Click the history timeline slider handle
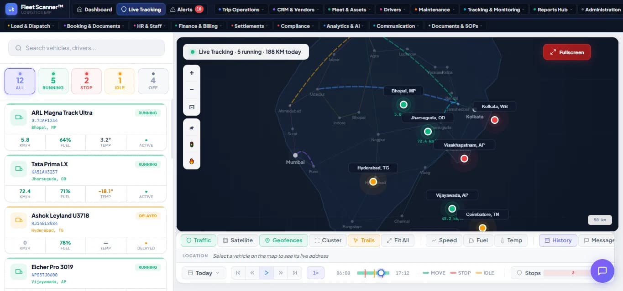The height and width of the screenshot is (291, 623). [x=381, y=273]
